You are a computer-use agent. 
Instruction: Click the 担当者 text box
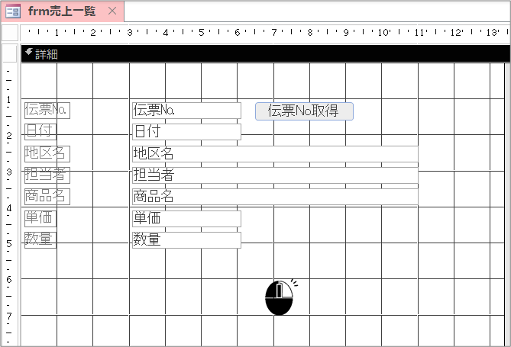click(x=275, y=175)
